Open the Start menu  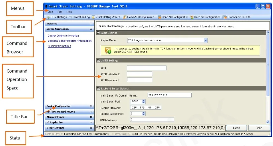tap(50, 12)
